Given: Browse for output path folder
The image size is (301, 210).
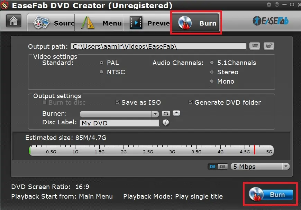Looking at the screenshot, I should [x=255, y=46].
